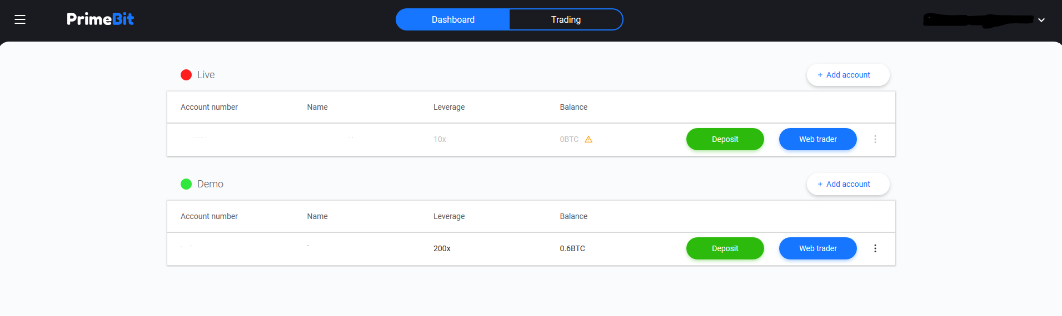Screen dimensions: 1062x316
Task: Deposit to the Demo account
Action: click(725, 248)
